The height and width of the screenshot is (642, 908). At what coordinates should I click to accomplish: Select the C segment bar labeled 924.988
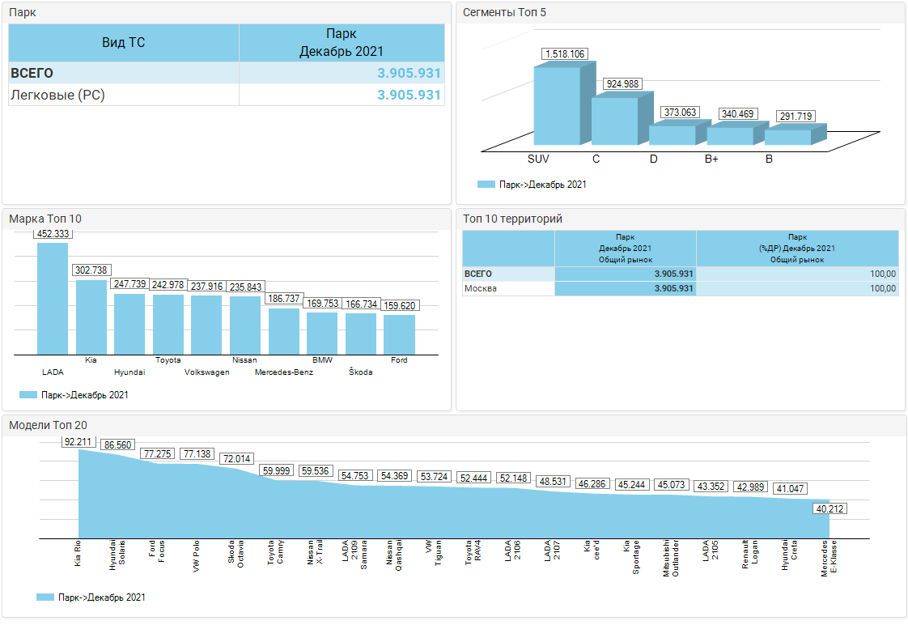click(615, 121)
